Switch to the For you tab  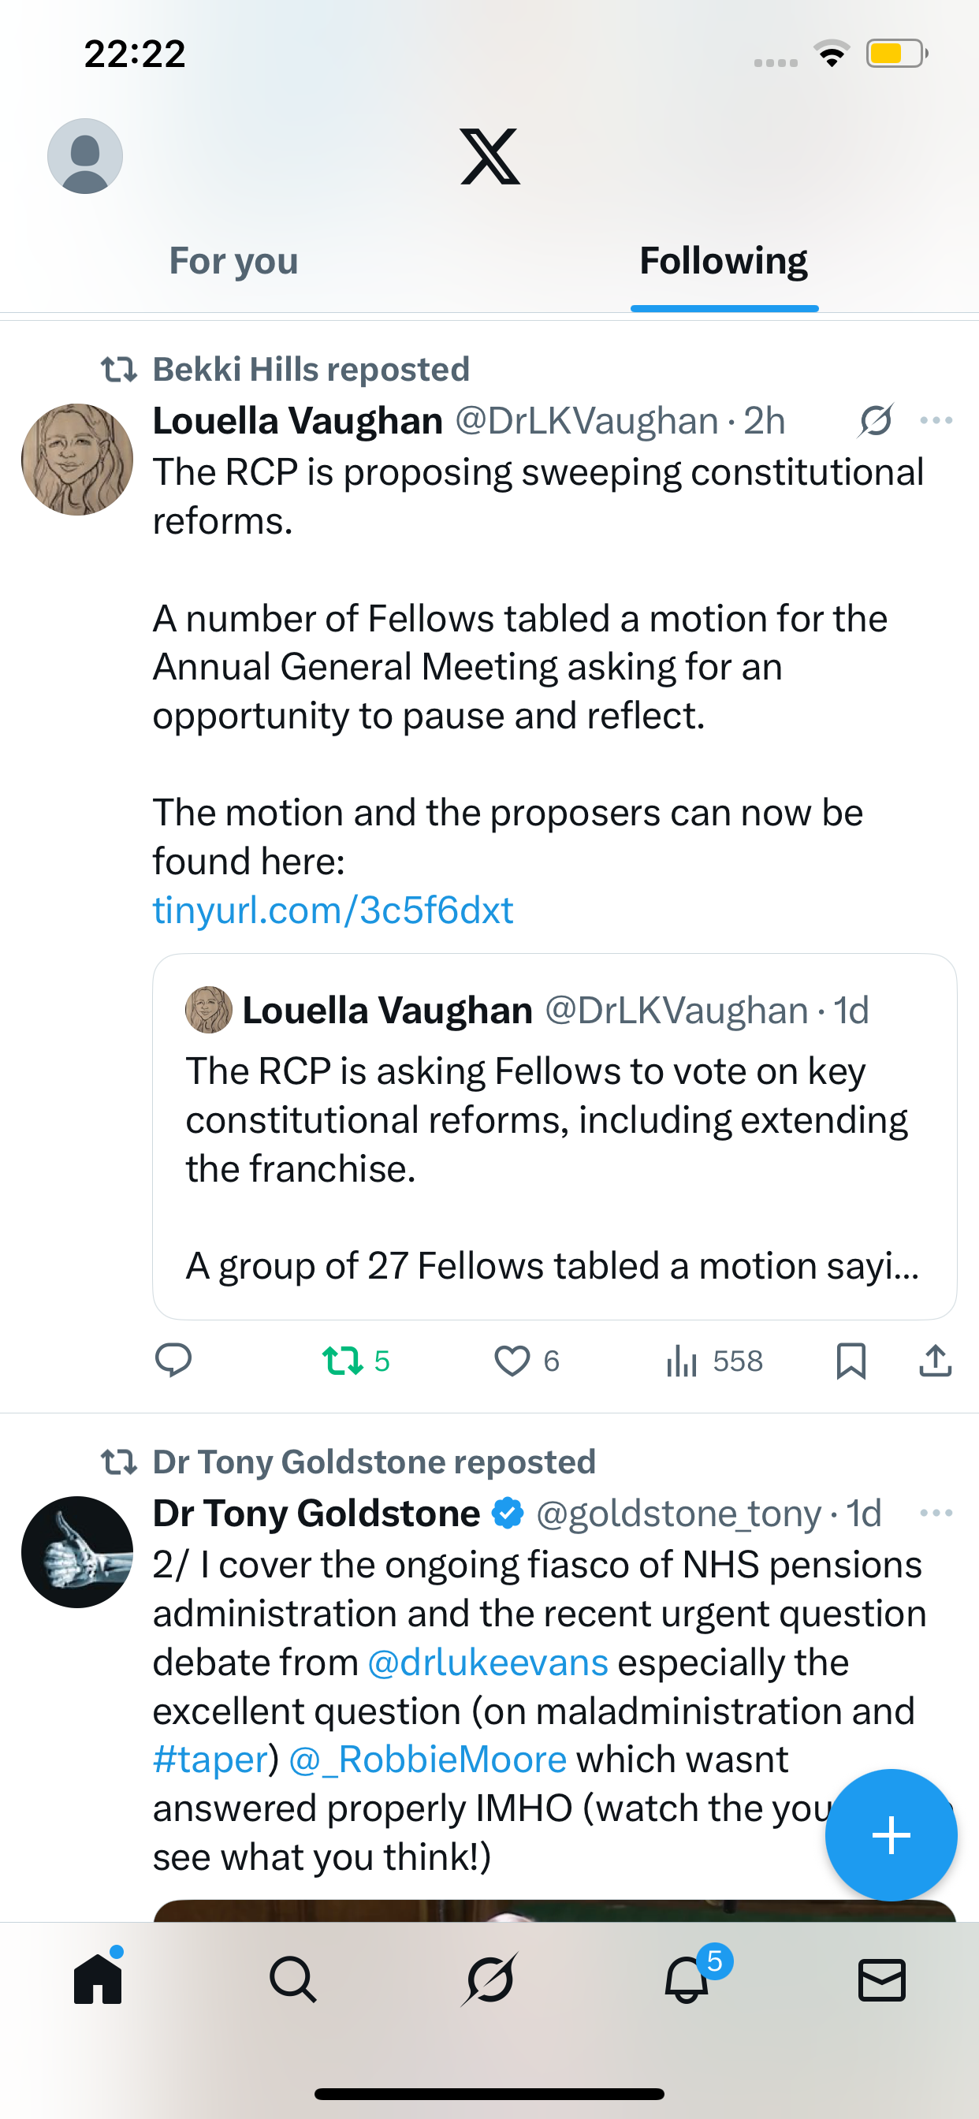pyautogui.click(x=233, y=262)
